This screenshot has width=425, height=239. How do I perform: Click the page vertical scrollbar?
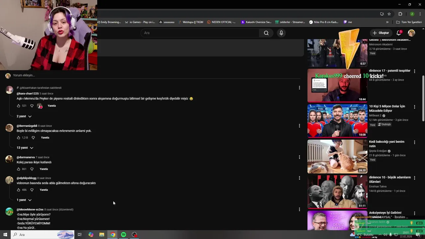423,98
